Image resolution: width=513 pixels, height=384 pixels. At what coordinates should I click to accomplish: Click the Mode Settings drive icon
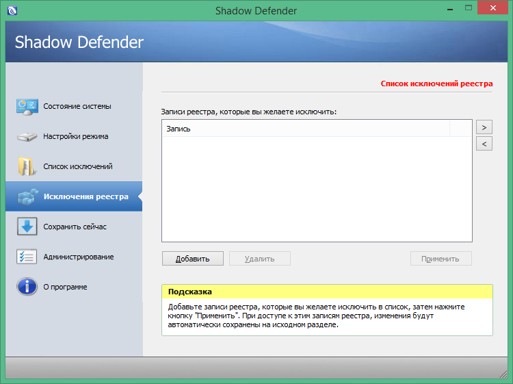click(27, 136)
